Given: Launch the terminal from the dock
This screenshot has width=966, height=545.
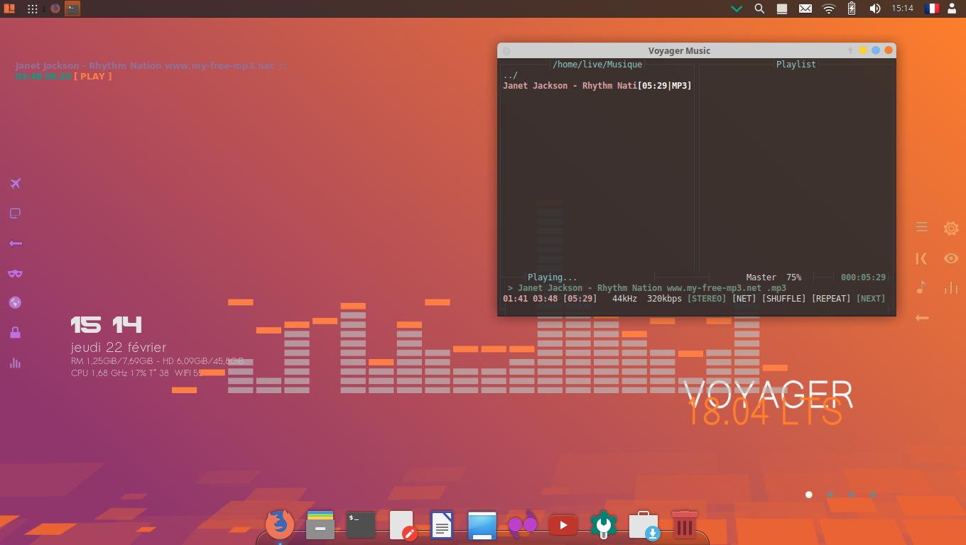Looking at the screenshot, I should point(361,525).
